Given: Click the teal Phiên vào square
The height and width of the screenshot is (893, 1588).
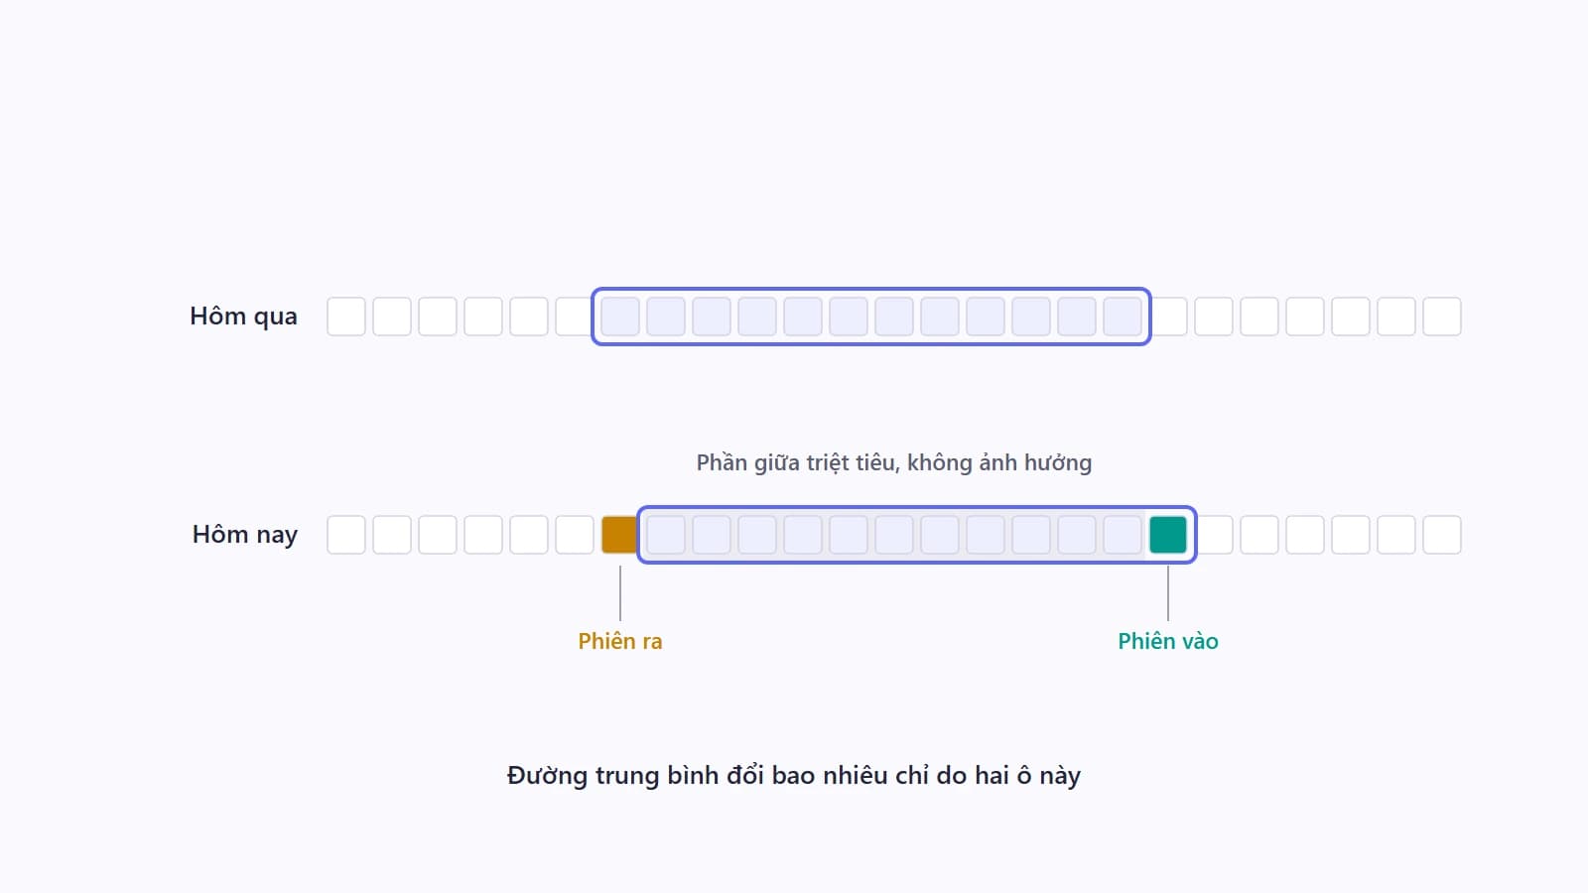Looking at the screenshot, I should coord(1168,535).
